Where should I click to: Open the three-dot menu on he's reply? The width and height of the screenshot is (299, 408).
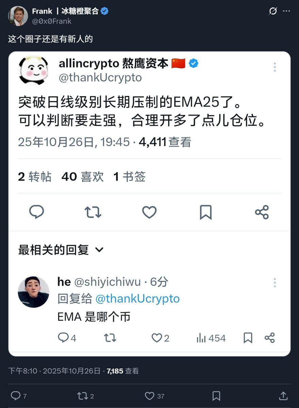[x=275, y=283]
